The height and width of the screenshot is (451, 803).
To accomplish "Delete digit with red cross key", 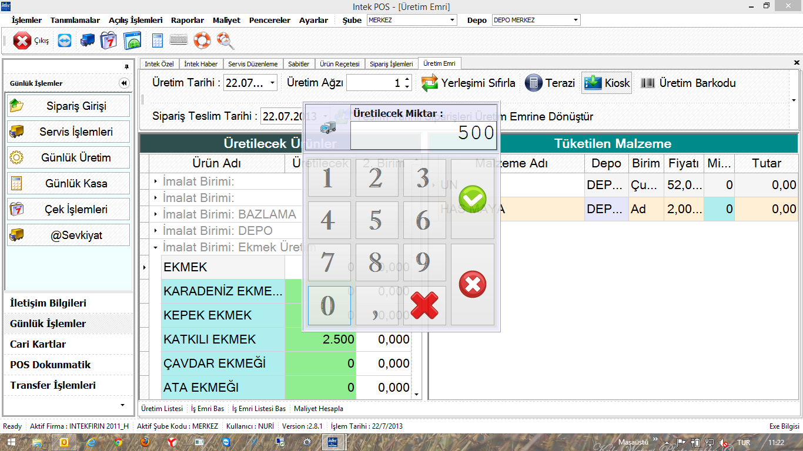I will (424, 305).
